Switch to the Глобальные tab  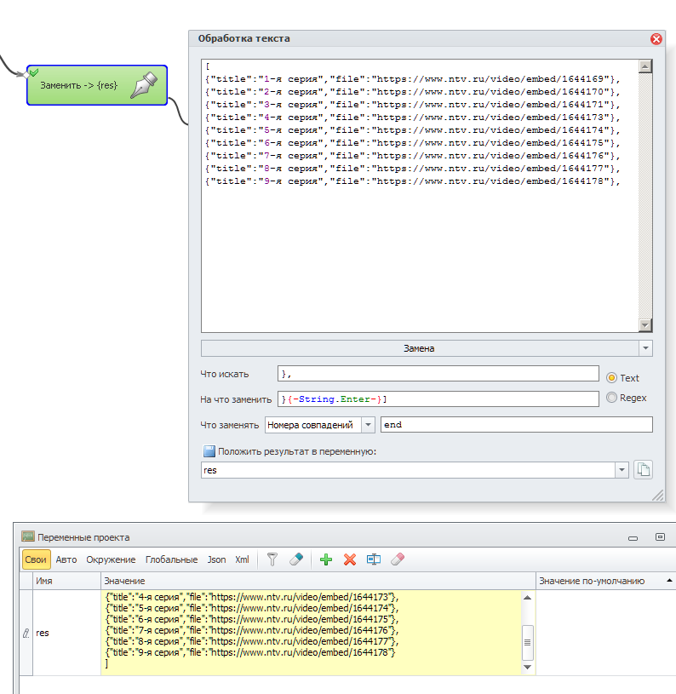[x=172, y=559]
